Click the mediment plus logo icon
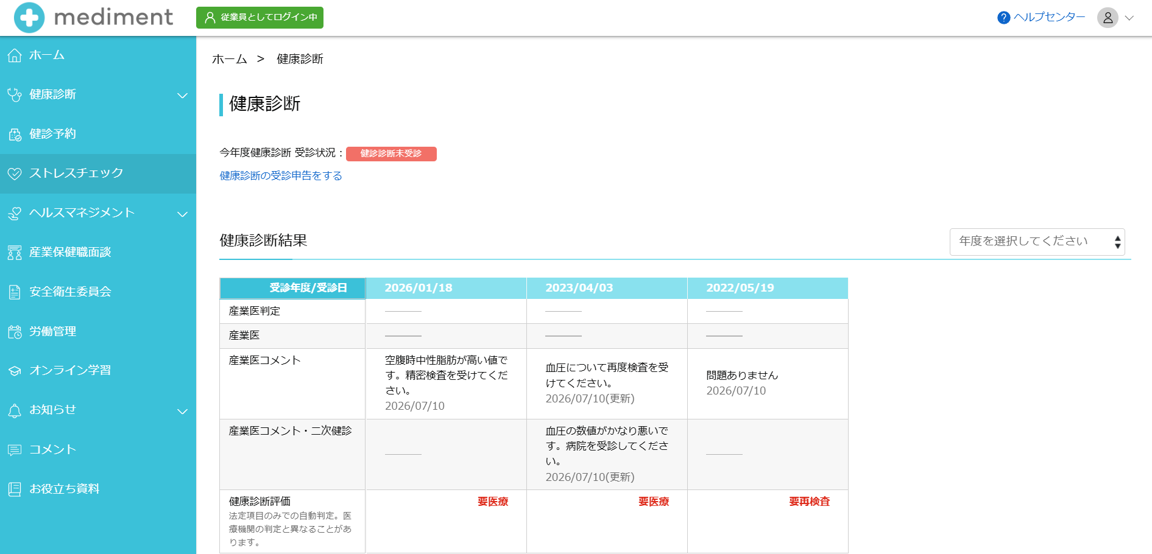1152x554 pixels. click(29, 18)
